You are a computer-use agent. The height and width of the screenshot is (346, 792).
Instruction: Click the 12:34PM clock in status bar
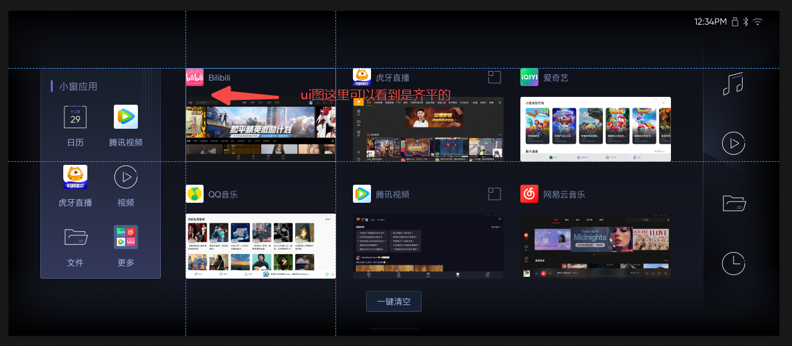(711, 22)
